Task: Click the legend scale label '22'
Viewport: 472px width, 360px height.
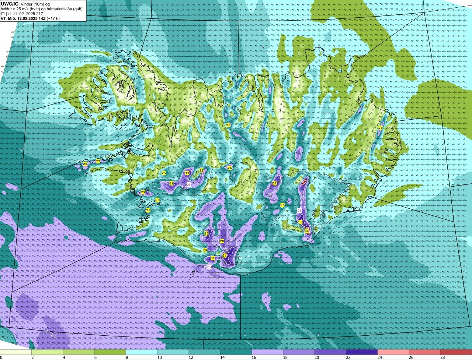Action: click(x=348, y=357)
